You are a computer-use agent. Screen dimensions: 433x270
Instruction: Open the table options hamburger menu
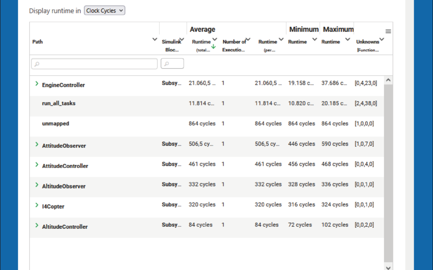pos(388,31)
